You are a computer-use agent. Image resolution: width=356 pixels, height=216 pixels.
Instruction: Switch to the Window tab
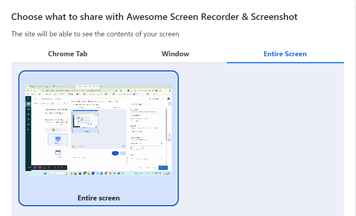[x=175, y=54]
